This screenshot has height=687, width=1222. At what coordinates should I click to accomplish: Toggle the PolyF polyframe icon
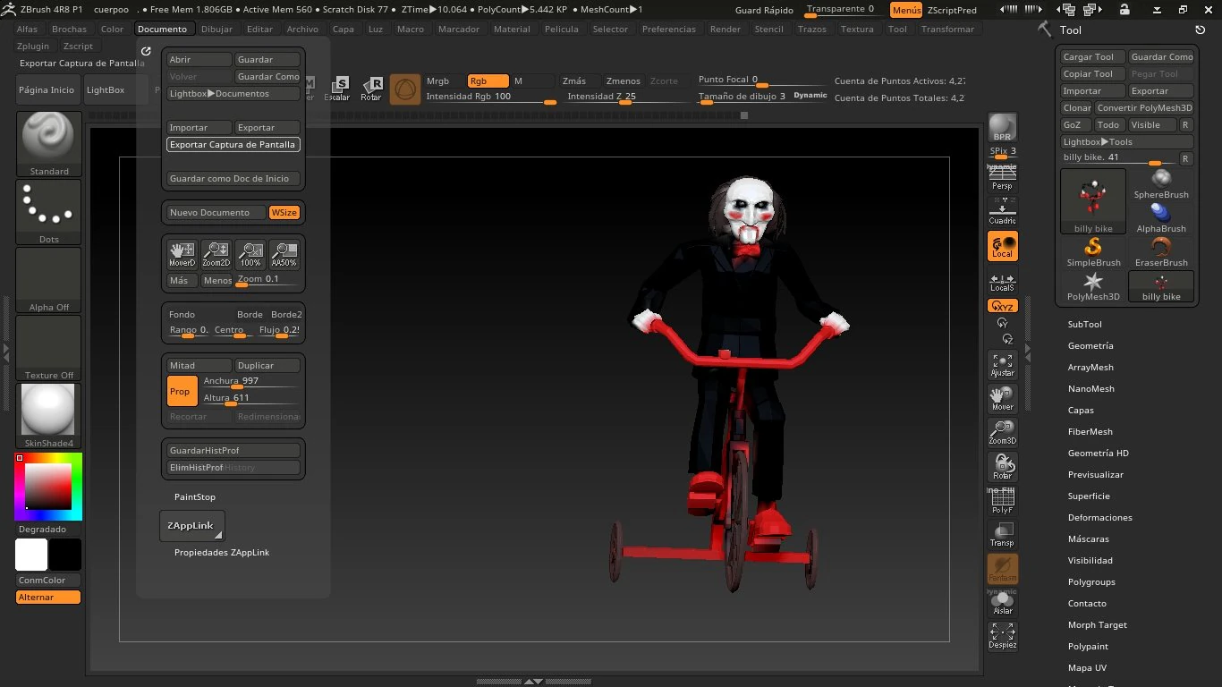point(1003,501)
